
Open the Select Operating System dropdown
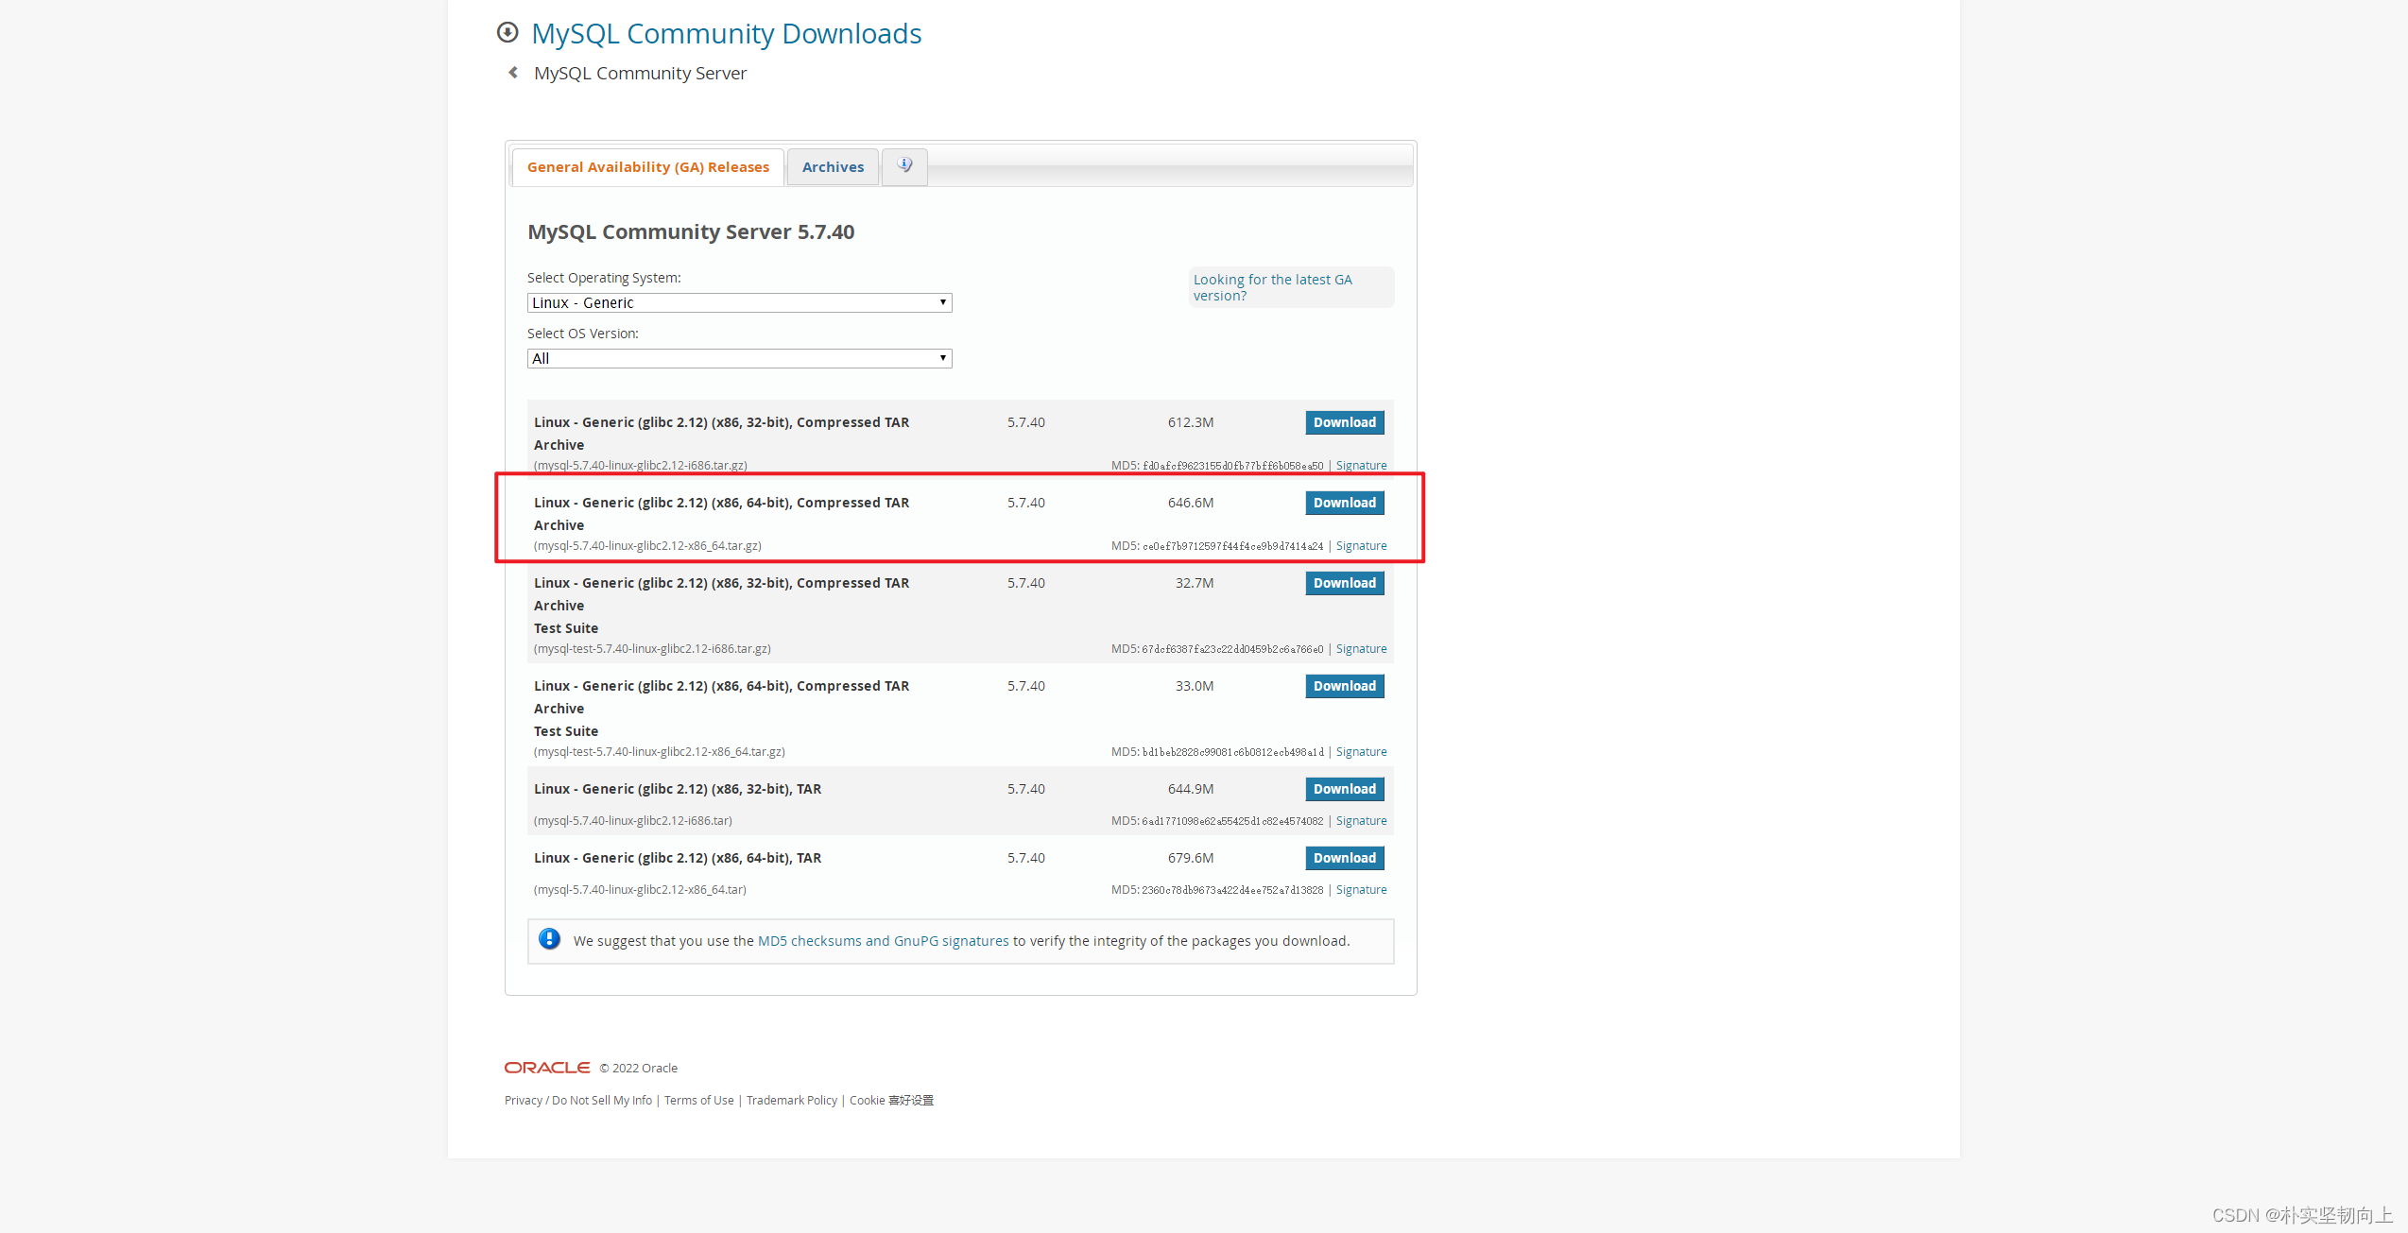739,302
